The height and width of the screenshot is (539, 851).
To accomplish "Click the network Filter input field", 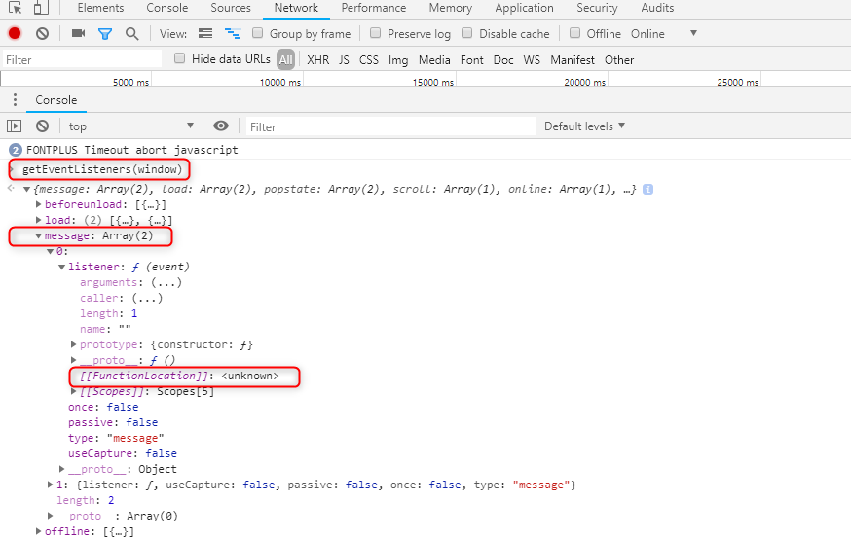I will 82,59.
